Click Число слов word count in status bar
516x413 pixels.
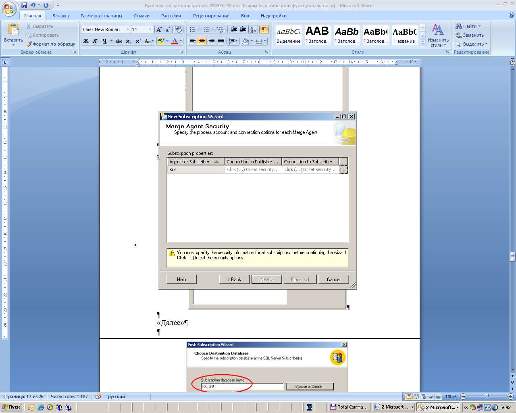[69, 396]
